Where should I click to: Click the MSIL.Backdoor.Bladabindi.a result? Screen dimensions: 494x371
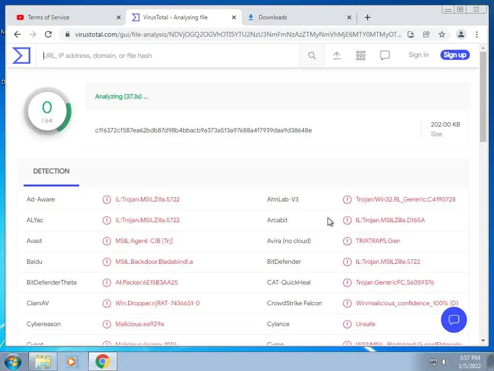coord(154,262)
